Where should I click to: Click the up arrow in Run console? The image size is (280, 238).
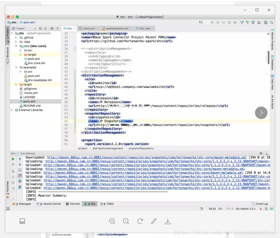[x=20, y=159]
